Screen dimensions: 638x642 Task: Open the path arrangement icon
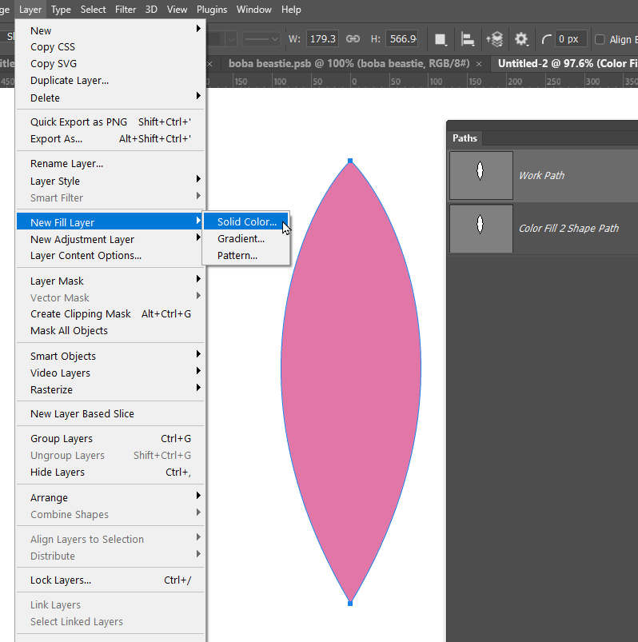(x=495, y=39)
